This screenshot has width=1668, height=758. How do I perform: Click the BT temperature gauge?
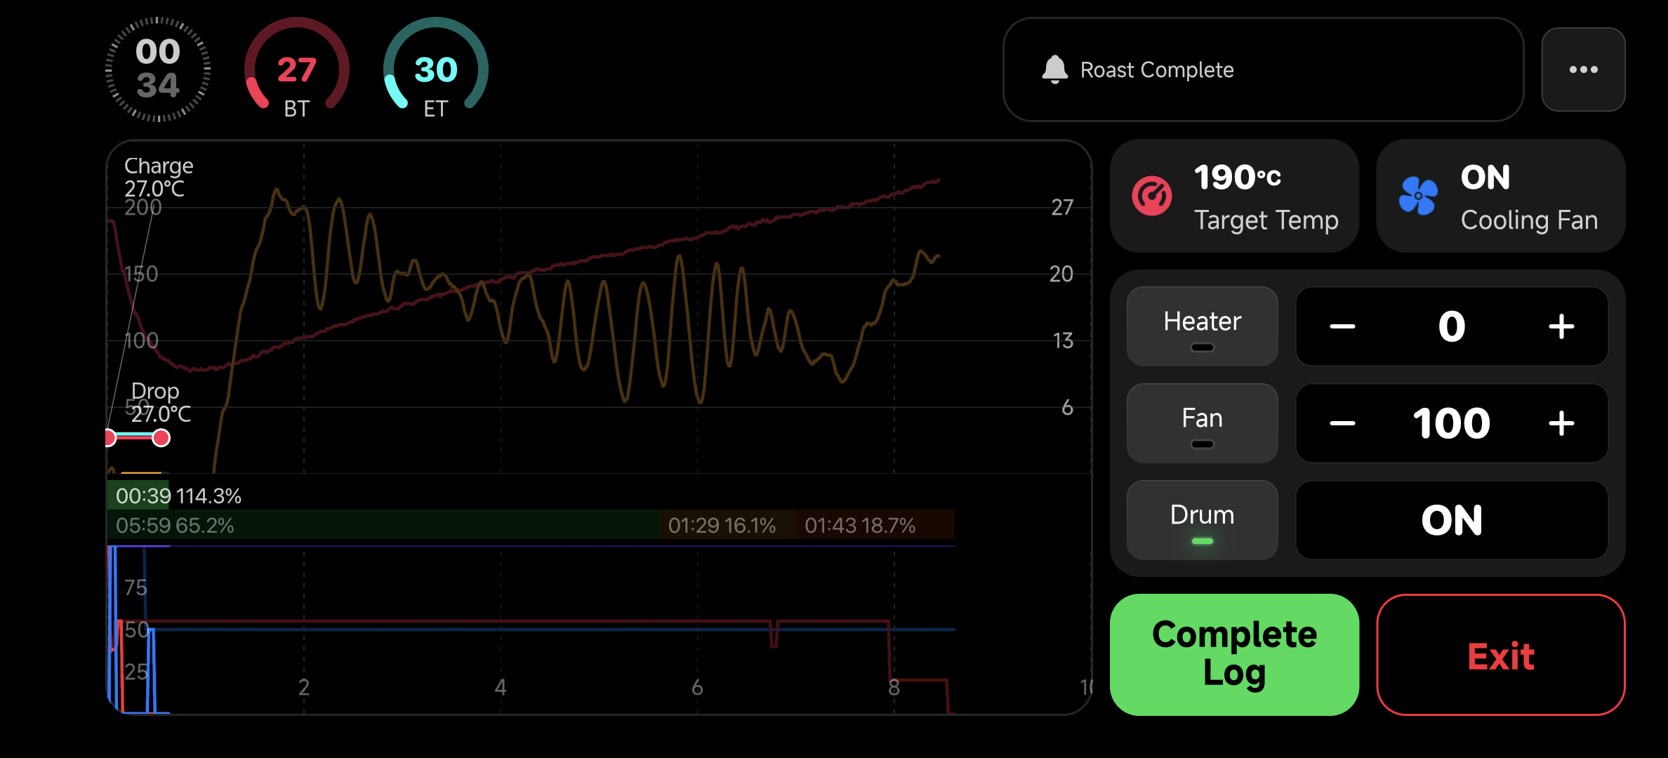pos(296,69)
